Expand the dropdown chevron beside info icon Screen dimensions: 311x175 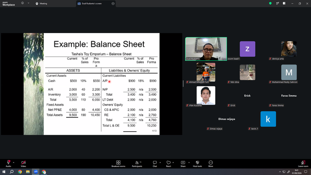coord(28,3)
